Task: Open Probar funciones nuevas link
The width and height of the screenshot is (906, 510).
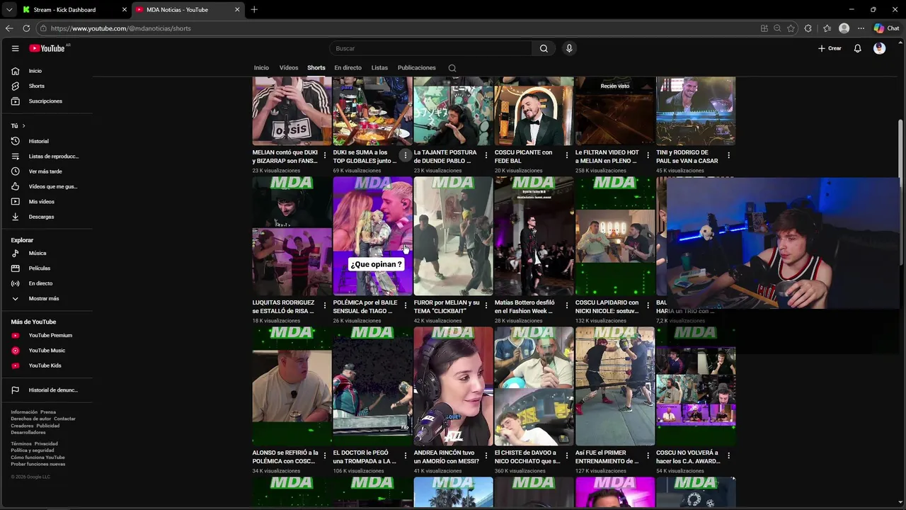Action: click(x=38, y=464)
